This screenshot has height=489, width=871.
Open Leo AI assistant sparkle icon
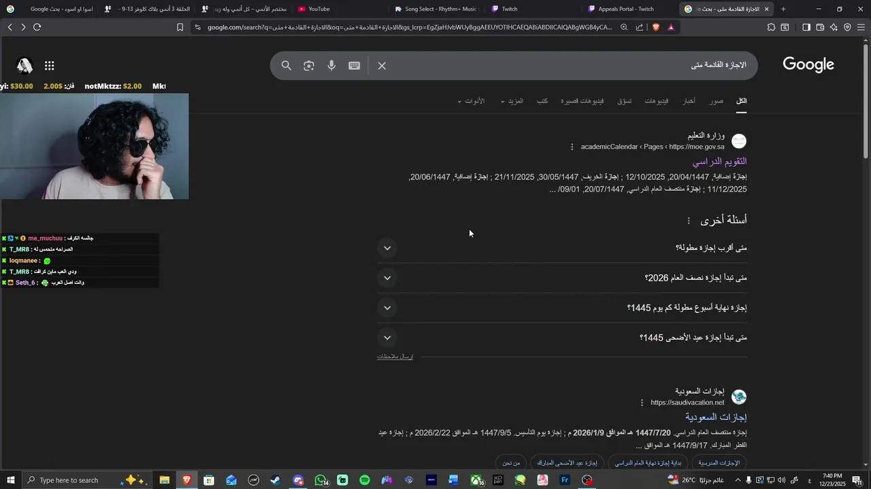click(834, 27)
